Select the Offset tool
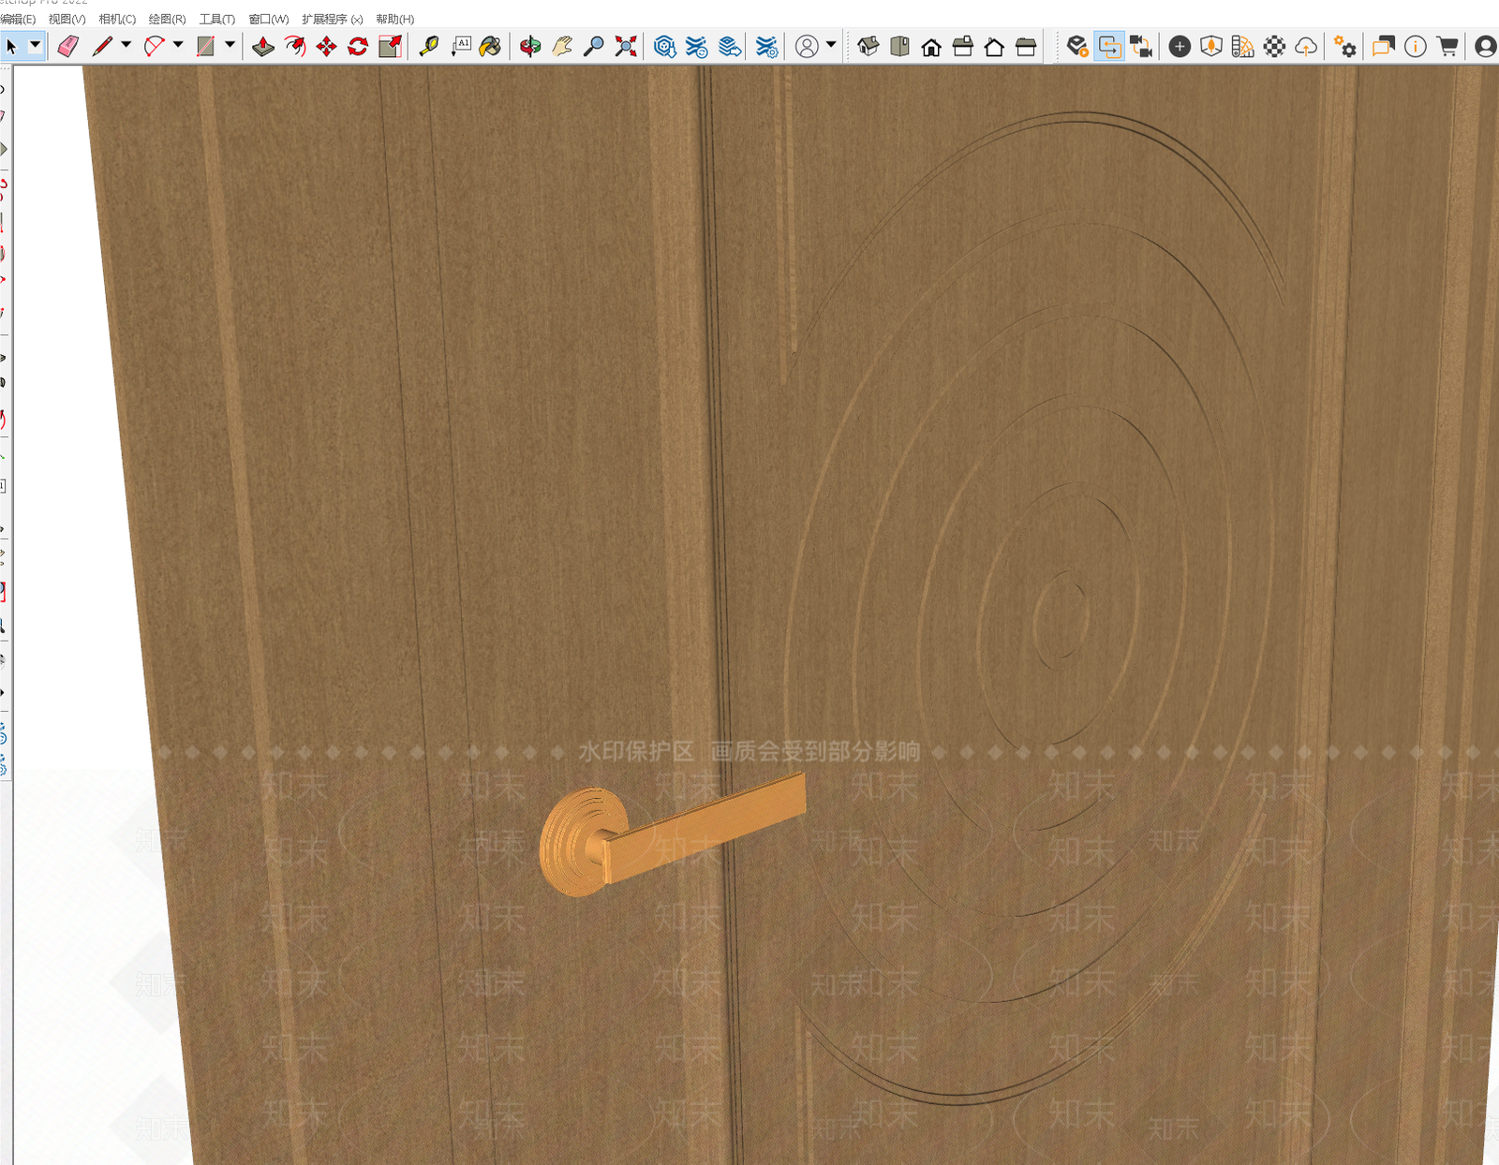 pyautogui.click(x=295, y=46)
